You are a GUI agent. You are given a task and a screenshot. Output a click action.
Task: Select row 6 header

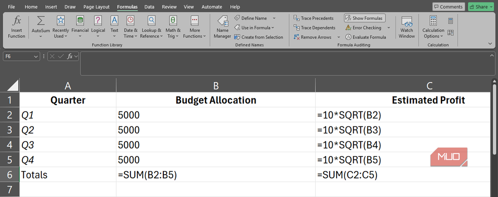click(9, 175)
